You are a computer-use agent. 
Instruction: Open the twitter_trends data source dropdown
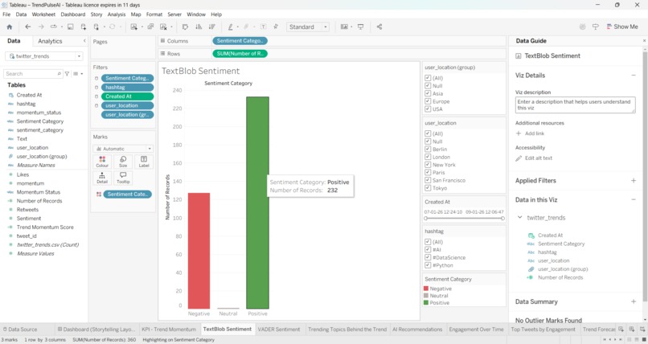coord(79,56)
